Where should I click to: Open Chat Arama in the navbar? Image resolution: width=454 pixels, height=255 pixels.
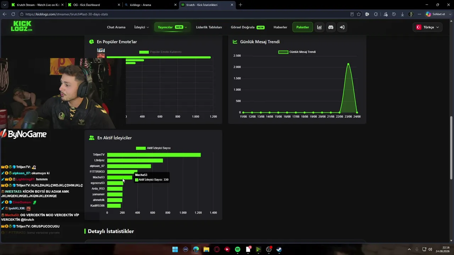[x=116, y=27]
